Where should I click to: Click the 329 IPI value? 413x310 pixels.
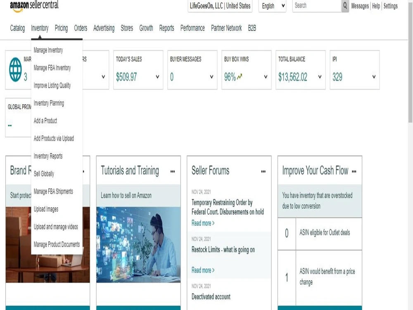[x=337, y=77]
